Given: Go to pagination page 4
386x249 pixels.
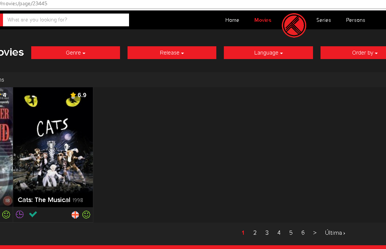Looking at the screenshot, I should [x=279, y=233].
